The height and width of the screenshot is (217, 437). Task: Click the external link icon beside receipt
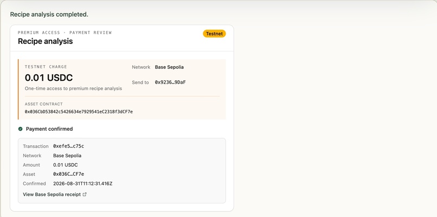(x=85, y=194)
